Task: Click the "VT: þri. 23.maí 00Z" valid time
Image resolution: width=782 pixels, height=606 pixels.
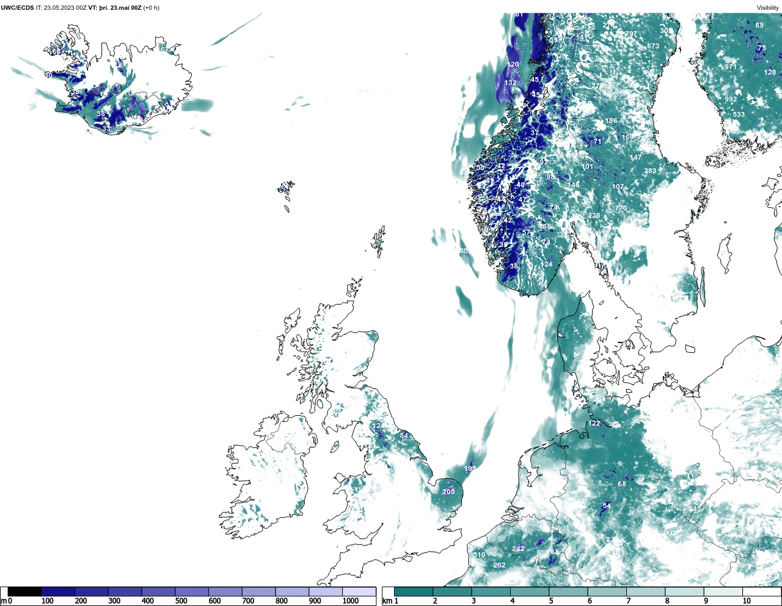Action: click(x=115, y=8)
